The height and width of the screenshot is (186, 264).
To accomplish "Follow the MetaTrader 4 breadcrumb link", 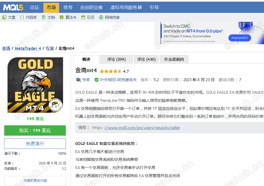I will point(28,48).
